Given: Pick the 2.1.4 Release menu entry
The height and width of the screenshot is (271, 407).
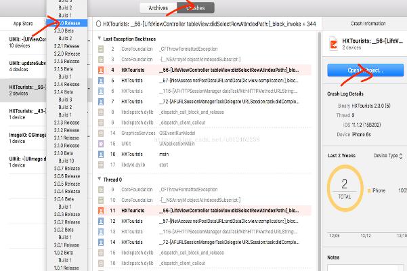Looking at the screenshot, I should click(67, 85).
